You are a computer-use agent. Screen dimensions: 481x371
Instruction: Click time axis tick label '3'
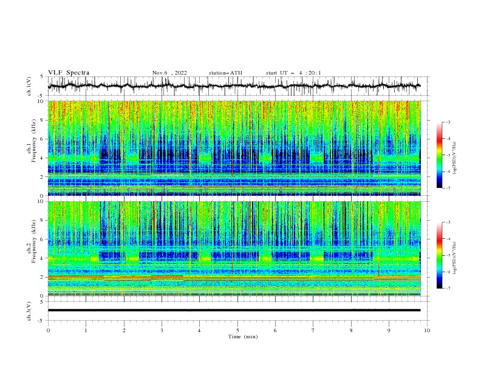coord(162,330)
